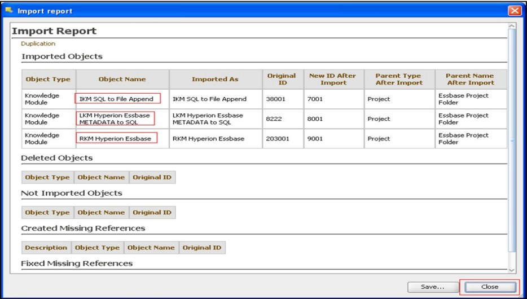Click Deleted Objects 'Object Name' header
The height and width of the screenshot is (299, 527).
(x=101, y=177)
